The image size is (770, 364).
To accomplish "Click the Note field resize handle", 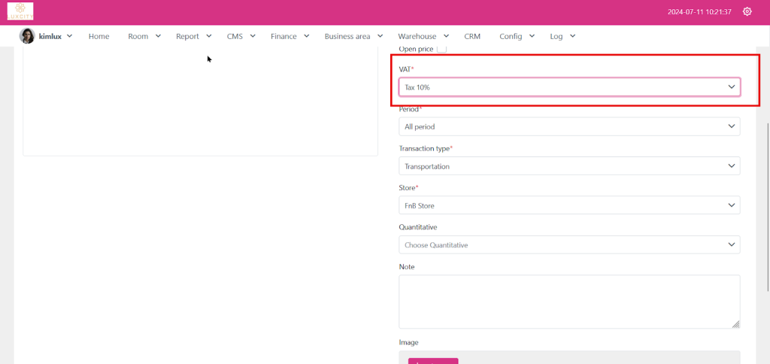I will tap(735, 324).
